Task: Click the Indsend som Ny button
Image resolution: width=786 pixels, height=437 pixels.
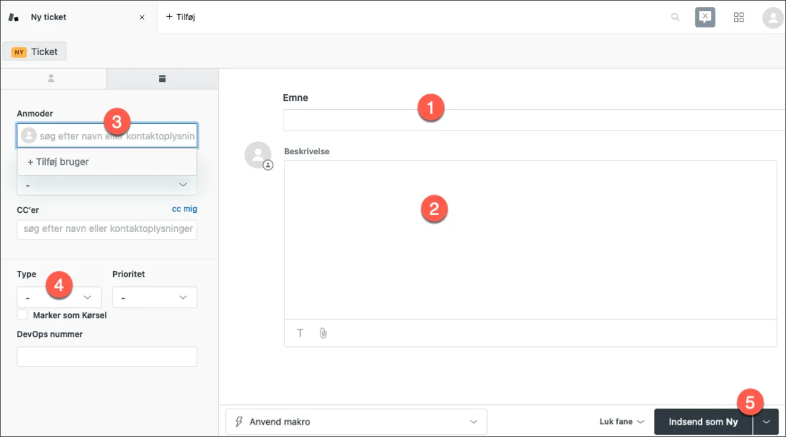Action: pyautogui.click(x=703, y=422)
